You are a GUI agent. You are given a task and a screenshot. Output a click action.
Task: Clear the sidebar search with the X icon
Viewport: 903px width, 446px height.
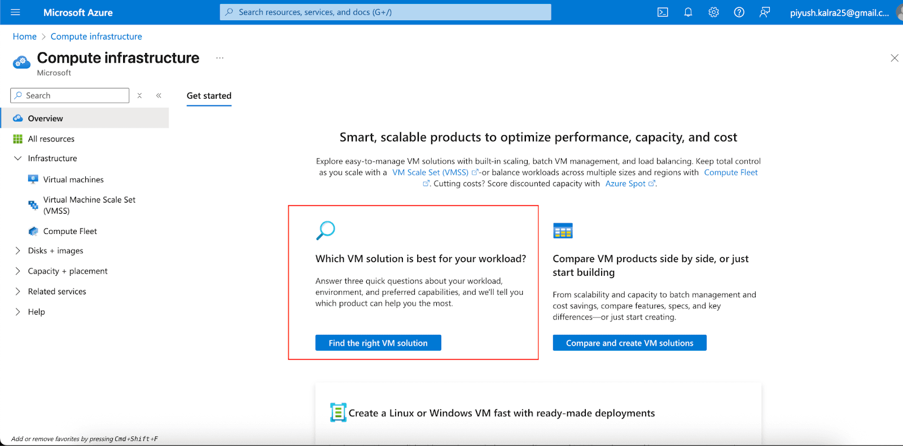pyautogui.click(x=139, y=96)
